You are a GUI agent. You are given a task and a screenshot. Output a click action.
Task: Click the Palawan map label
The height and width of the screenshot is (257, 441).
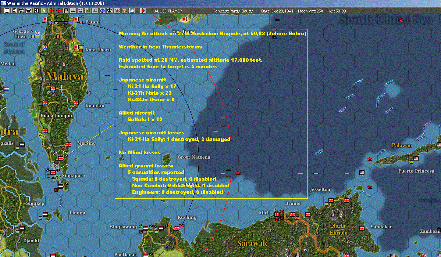(x=402, y=145)
